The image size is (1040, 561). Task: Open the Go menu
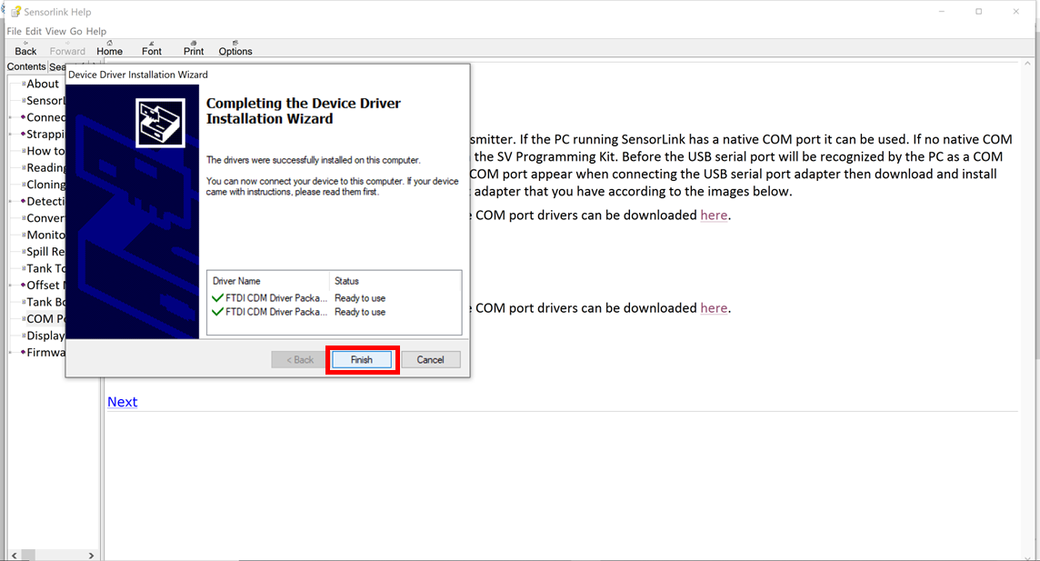76,31
